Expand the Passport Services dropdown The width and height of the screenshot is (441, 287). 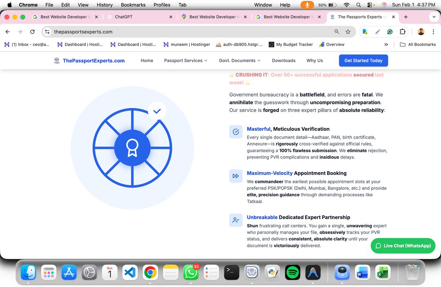pos(186,61)
